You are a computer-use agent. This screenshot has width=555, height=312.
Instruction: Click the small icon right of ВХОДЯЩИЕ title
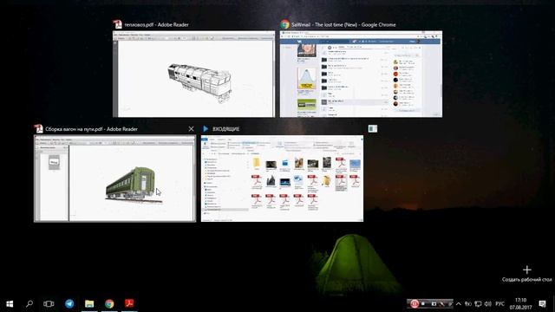tap(372, 129)
